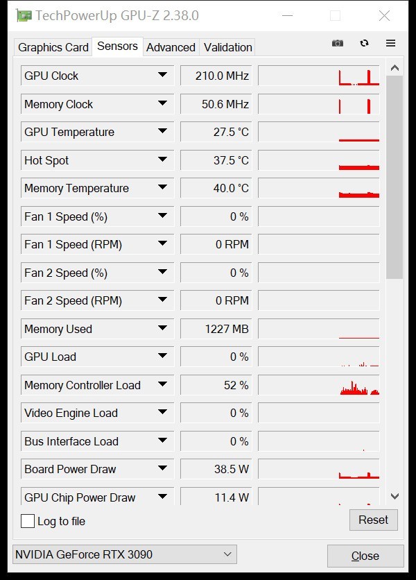
Task: Capture a screenshot with the camera icon
Action: pyautogui.click(x=338, y=43)
